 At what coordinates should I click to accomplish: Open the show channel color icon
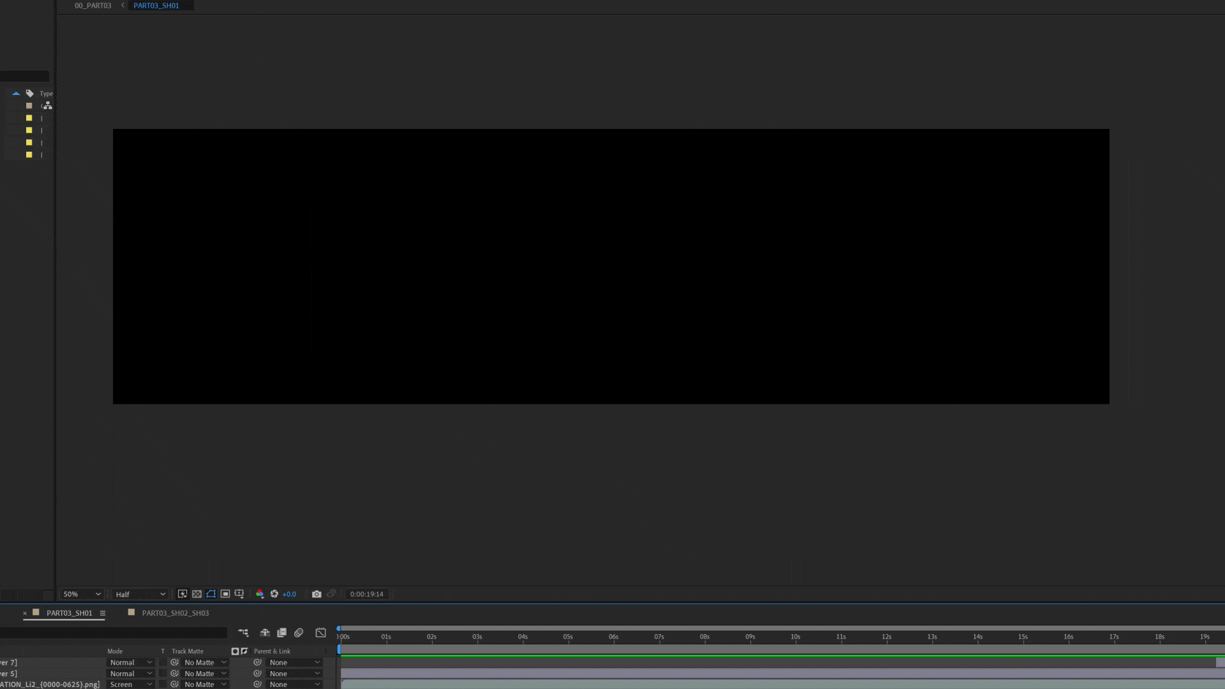(x=260, y=594)
